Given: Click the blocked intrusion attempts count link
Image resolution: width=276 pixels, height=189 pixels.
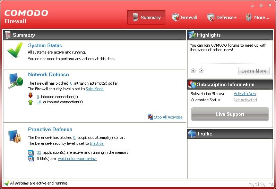Looking at the screenshot, I should 71,83.
